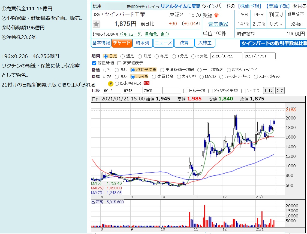The height and width of the screenshot is (234, 307).
Task: Open the チャート tab
Action: 122,43
